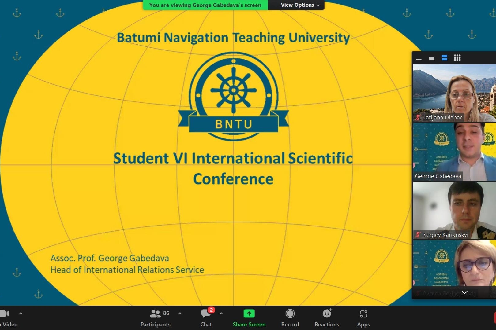
Task: Start recording with the Record button
Action: coord(290,318)
